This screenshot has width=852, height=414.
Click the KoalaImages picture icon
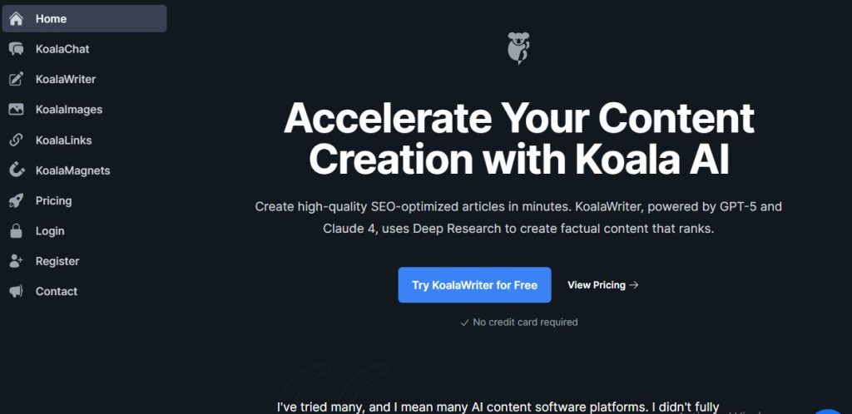[17, 110]
